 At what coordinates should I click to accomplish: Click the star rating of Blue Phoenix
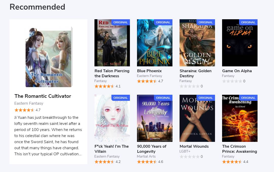pos(150,81)
